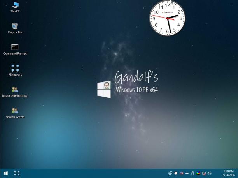Select the Session Administrator shortcut
The height and width of the screenshot is (178, 238).
(15, 92)
